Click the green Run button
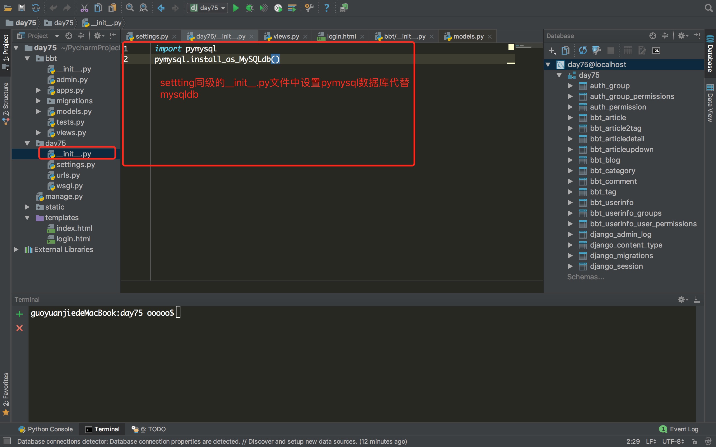716x447 pixels. 236,8
